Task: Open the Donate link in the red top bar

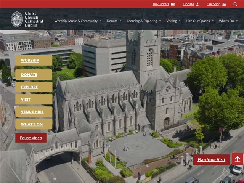Action: 188,4
